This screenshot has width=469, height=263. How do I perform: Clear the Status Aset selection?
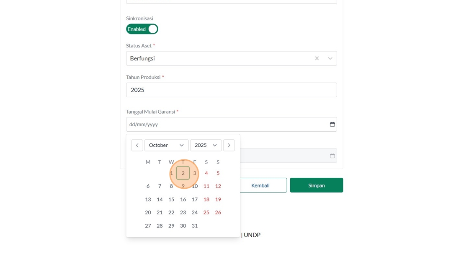coord(317,58)
